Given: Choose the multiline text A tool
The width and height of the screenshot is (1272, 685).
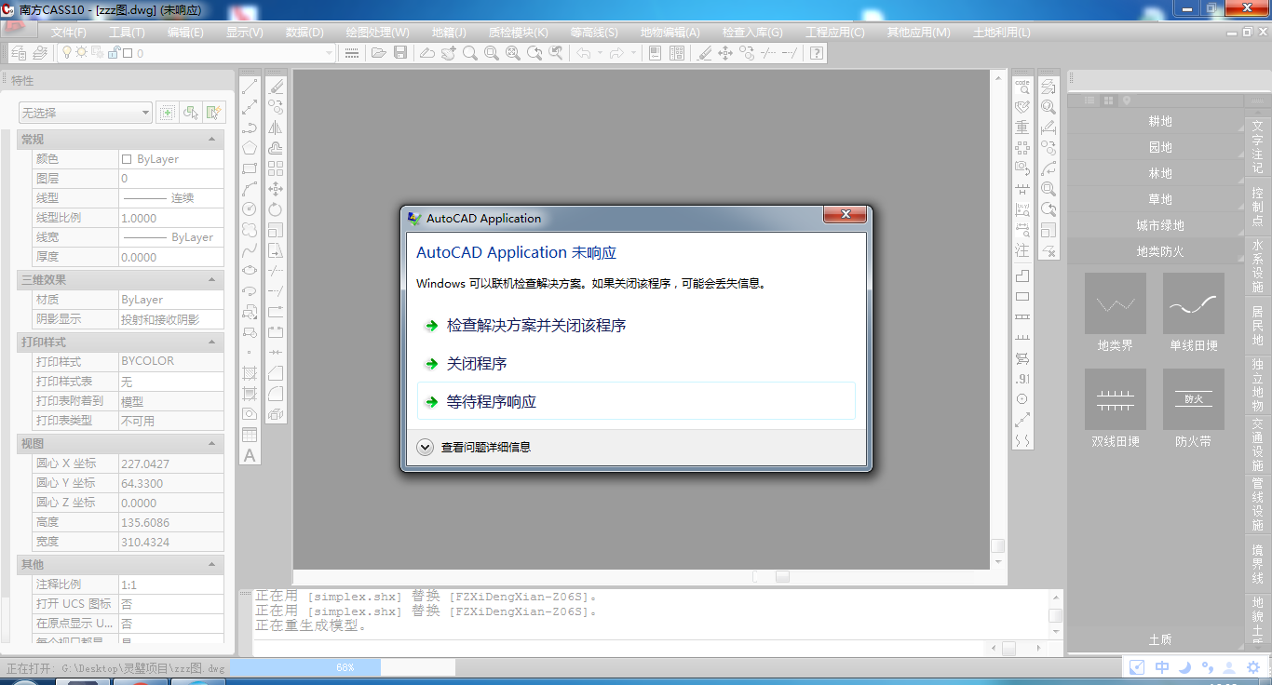Looking at the screenshot, I should tap(250, 455).
